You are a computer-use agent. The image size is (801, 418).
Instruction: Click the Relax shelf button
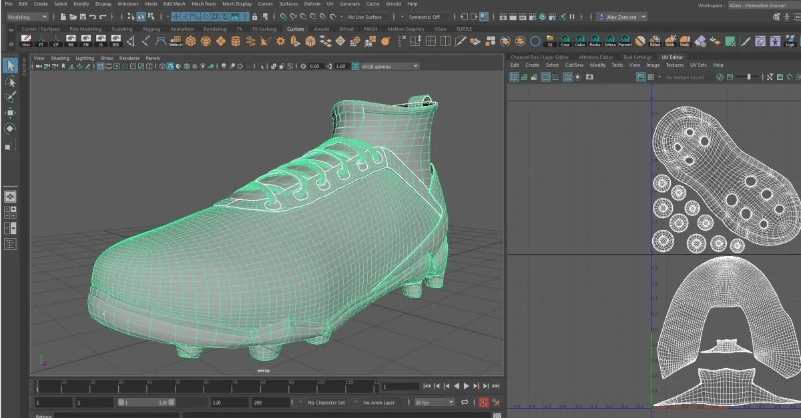[x=655, y=41]
